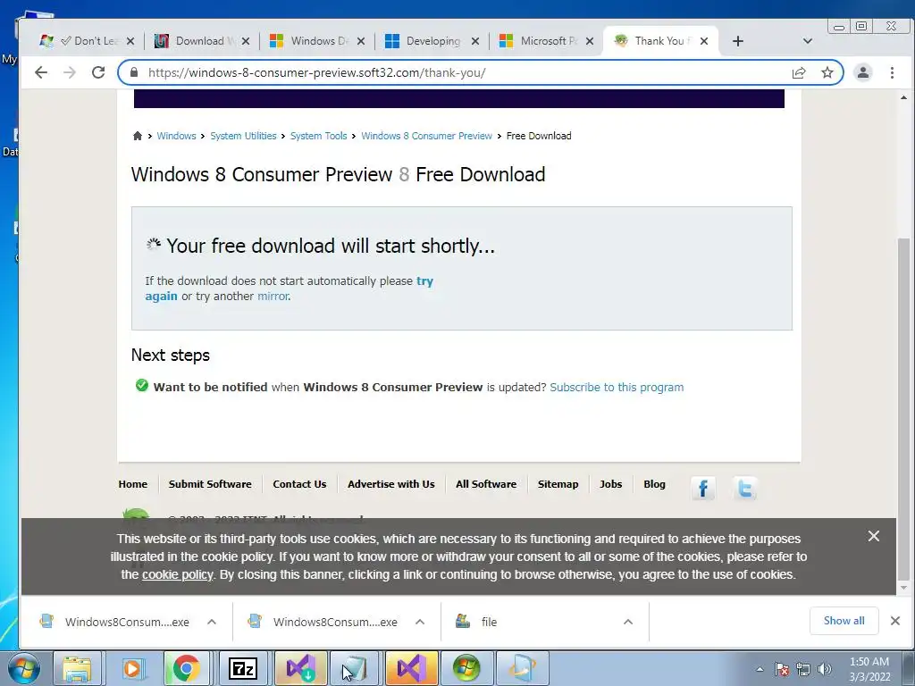Viewport: 915px width, 686px height.
Task: Open a new tab with plus button
Action: coord(737,41)
